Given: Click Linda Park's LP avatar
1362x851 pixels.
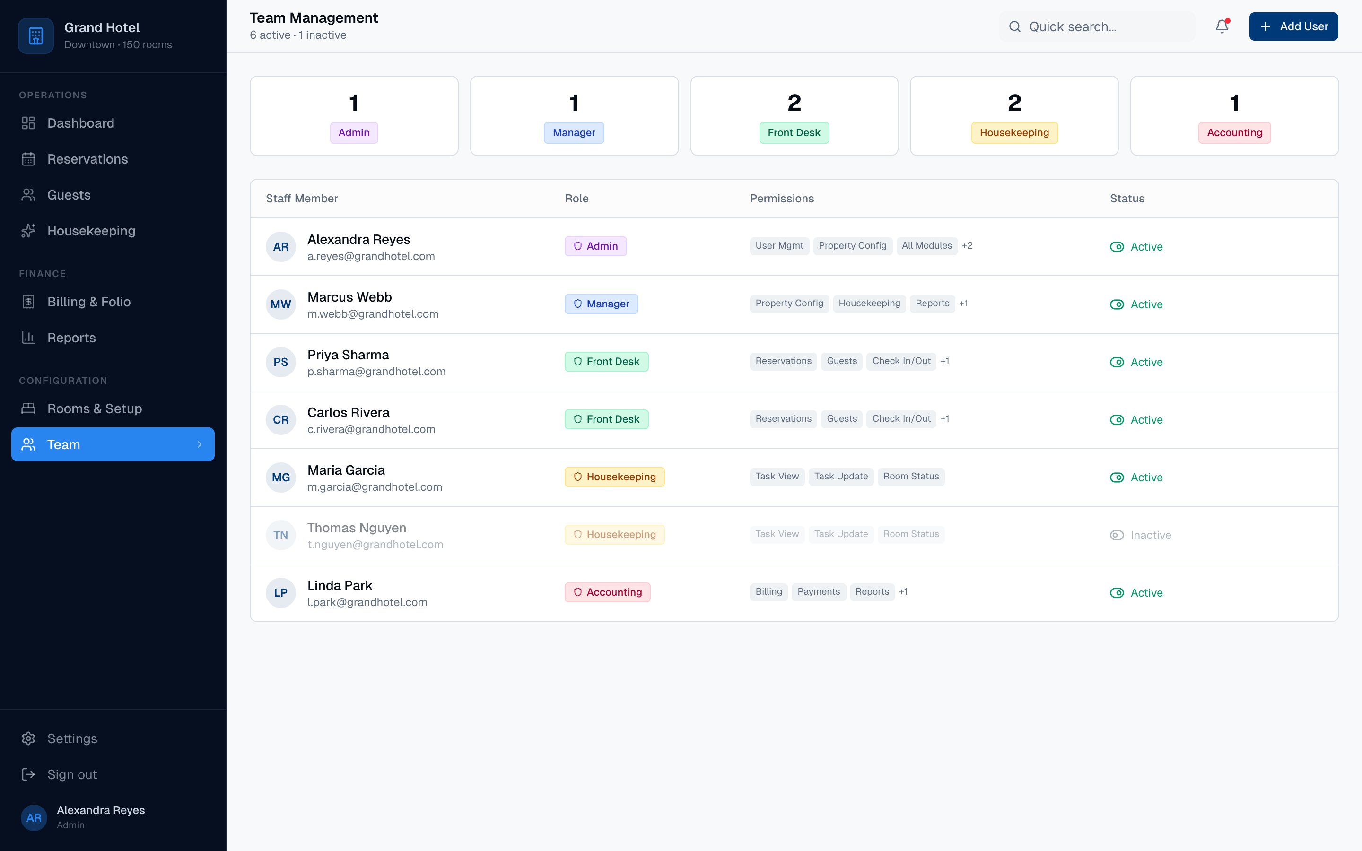Looking at the screenshot, I should [281, 593].
